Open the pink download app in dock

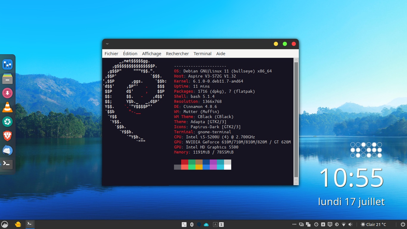[x=7, y=93]
